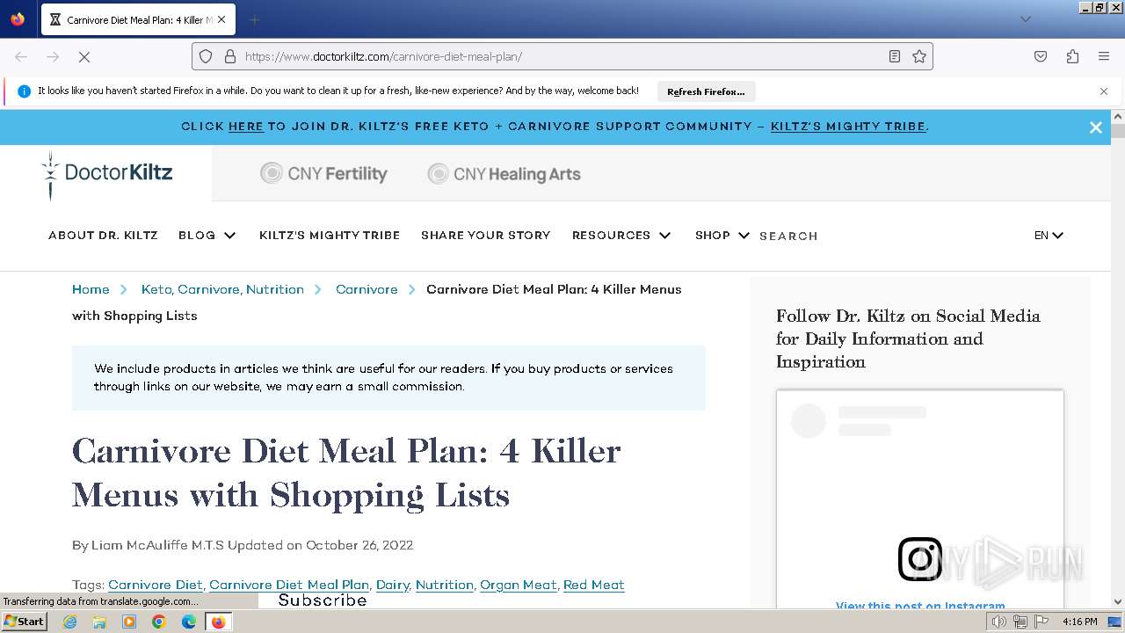Toggle reader view icon

(x=895, y=56)
